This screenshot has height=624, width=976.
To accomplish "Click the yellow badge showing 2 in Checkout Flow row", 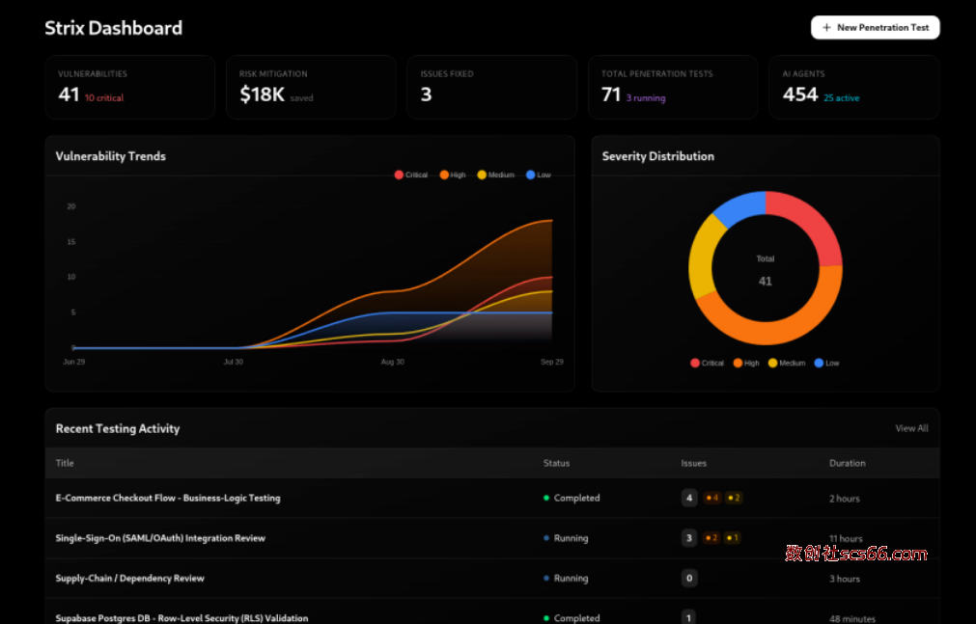I will pyautogui.click(x=734, y=499).
